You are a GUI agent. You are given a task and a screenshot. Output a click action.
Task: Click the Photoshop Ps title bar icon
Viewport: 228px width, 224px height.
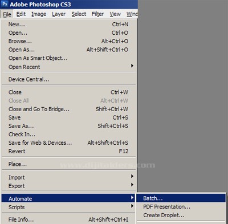coord(5,4)
